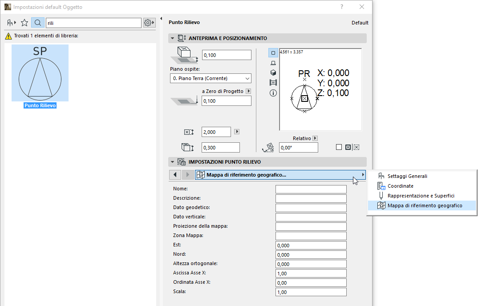Screen dimensions: 478x306
Task: Click the Zona Mappa input field
Action: click(x=311, y=236)
